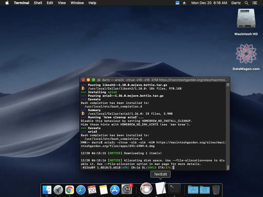Open the App Store from Dock
This screenshot has height=197, width=263.
click(115, 190)
